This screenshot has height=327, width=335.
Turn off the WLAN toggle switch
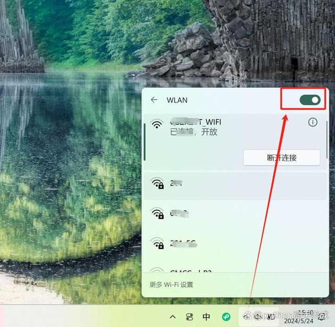(310, 100)
